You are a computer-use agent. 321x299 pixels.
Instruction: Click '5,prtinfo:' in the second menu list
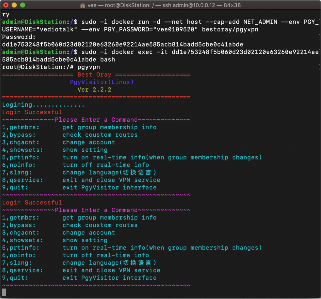(21, 248)
